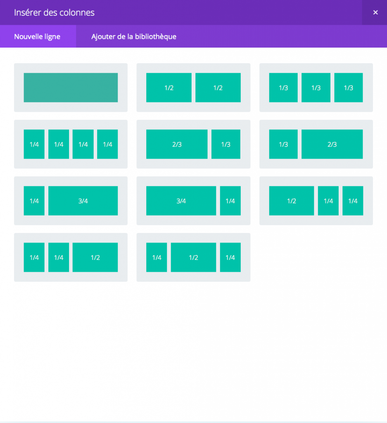Close the Insérer des colonnes dialog
This screenshot has width=387, height=423.
(375, 12)
